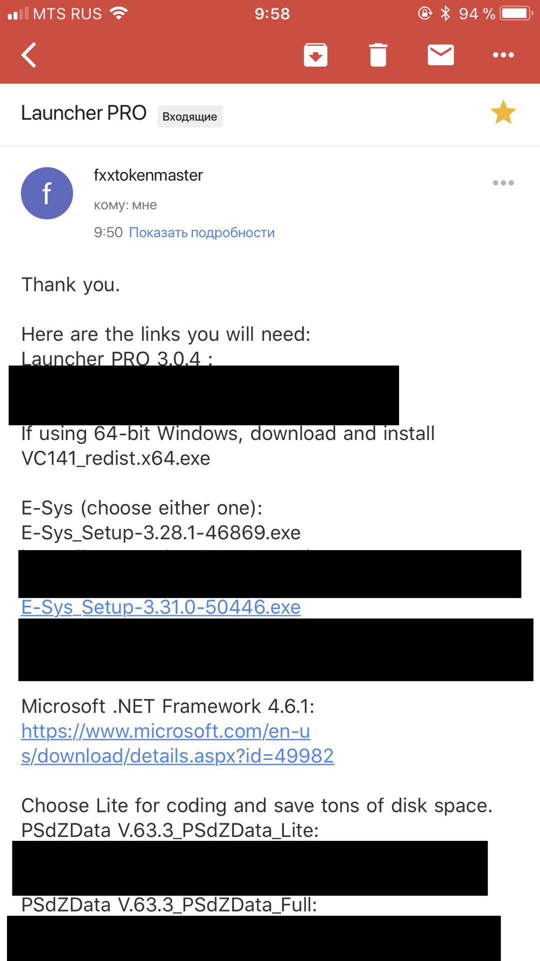Viewport: 540px width, 961px height.
Task: Toggle the yellow star on Launcher PRO
Action: (503, 112)
